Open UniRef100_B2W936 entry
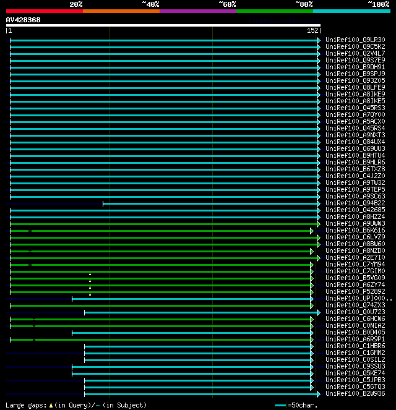 [355, 393]
